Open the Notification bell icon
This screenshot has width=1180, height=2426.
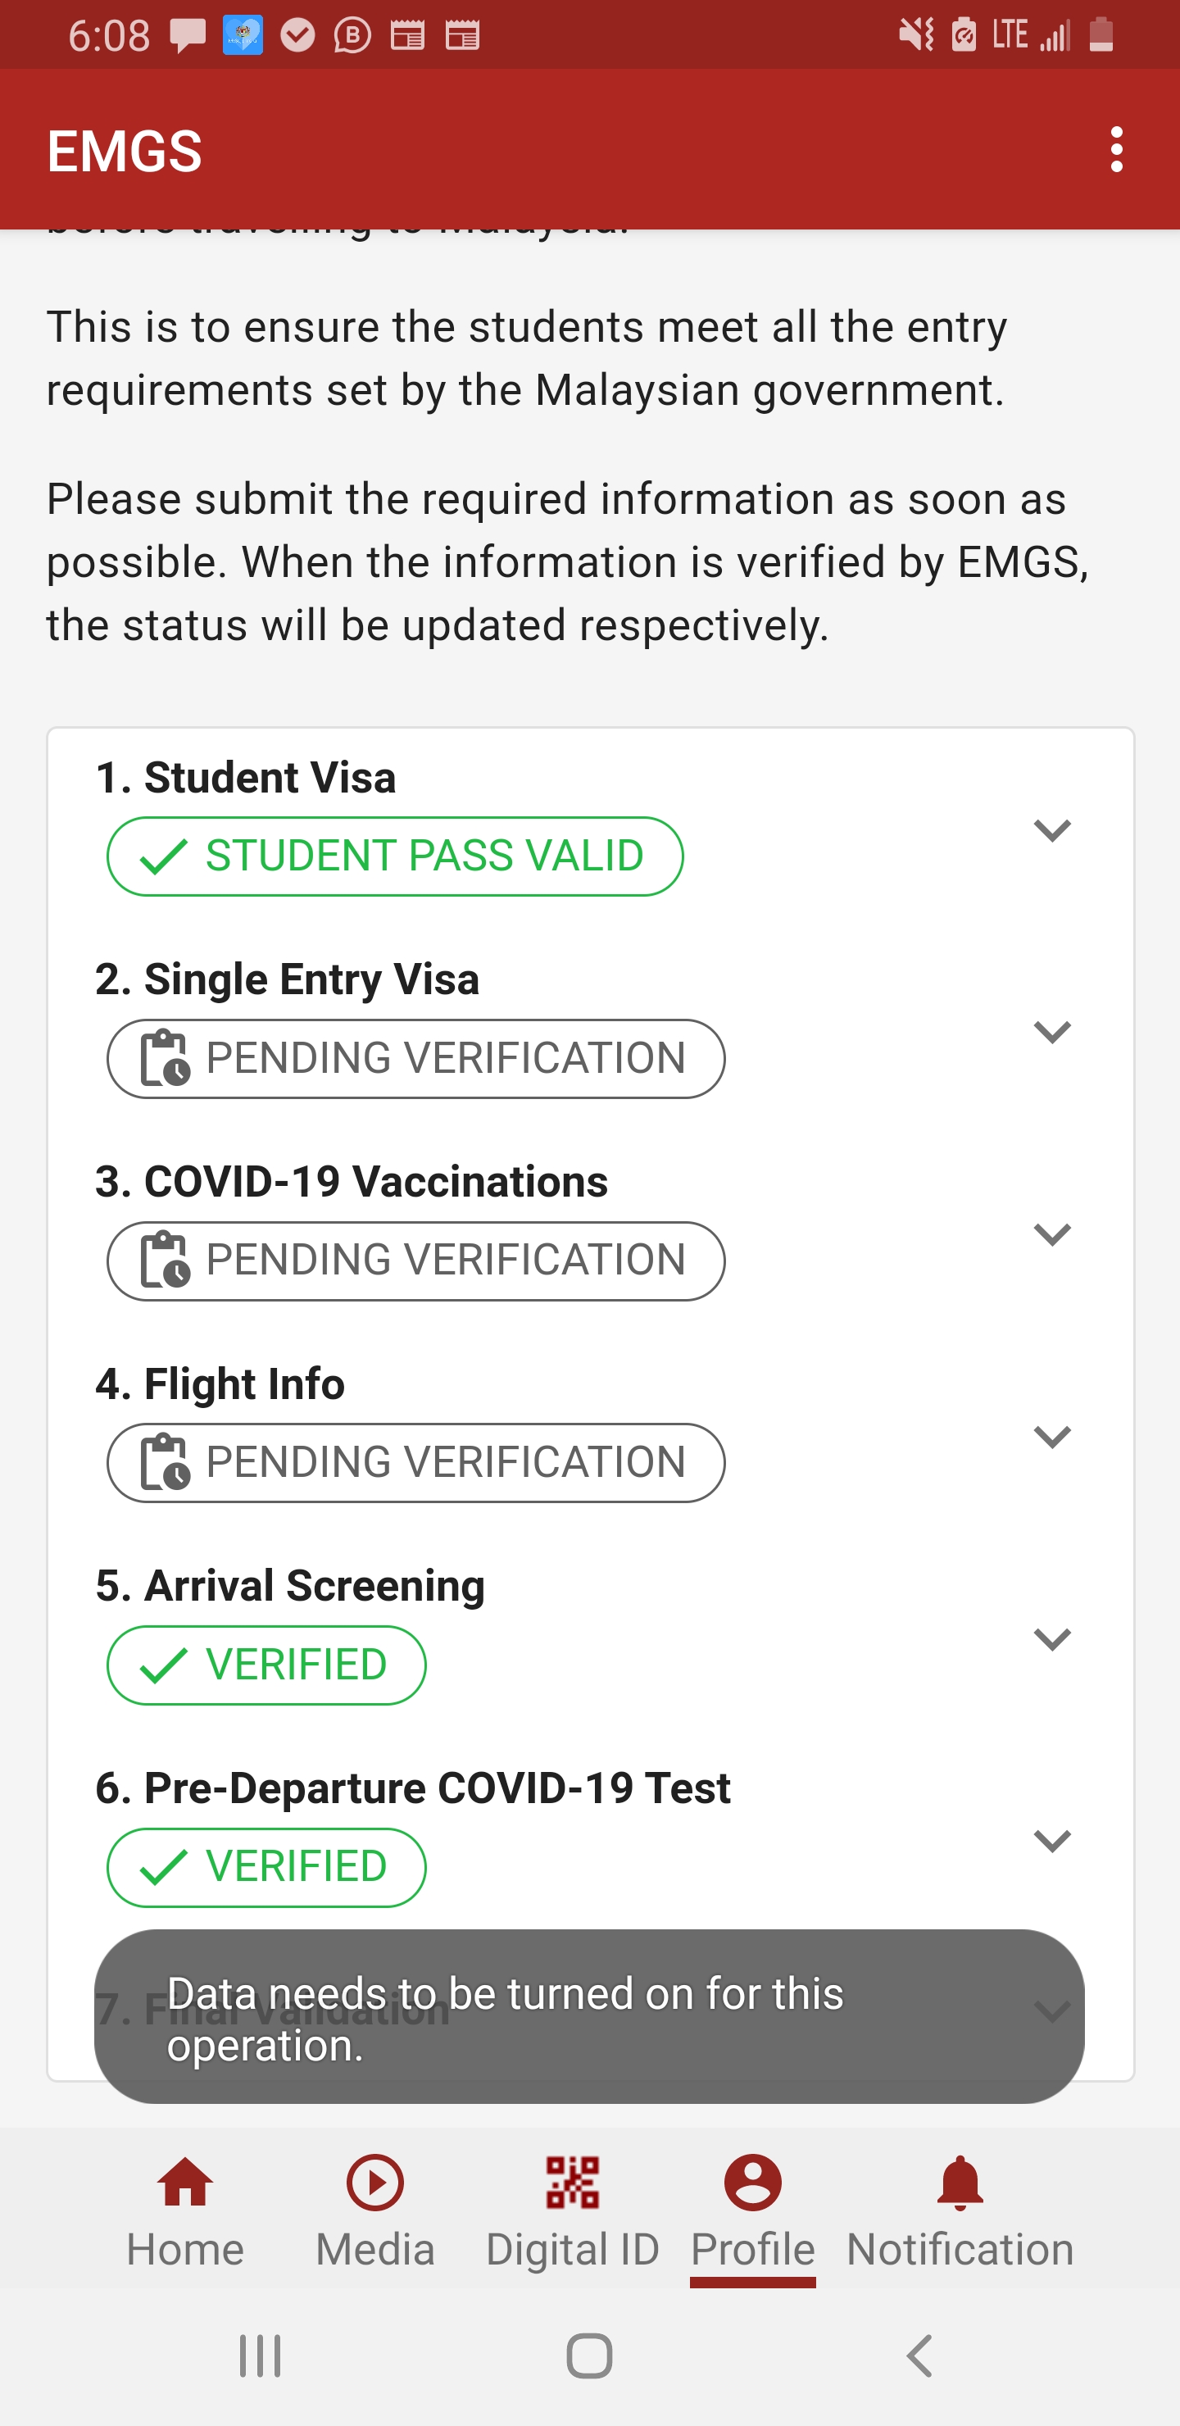pyautogui.click(x=960, y=2183)
